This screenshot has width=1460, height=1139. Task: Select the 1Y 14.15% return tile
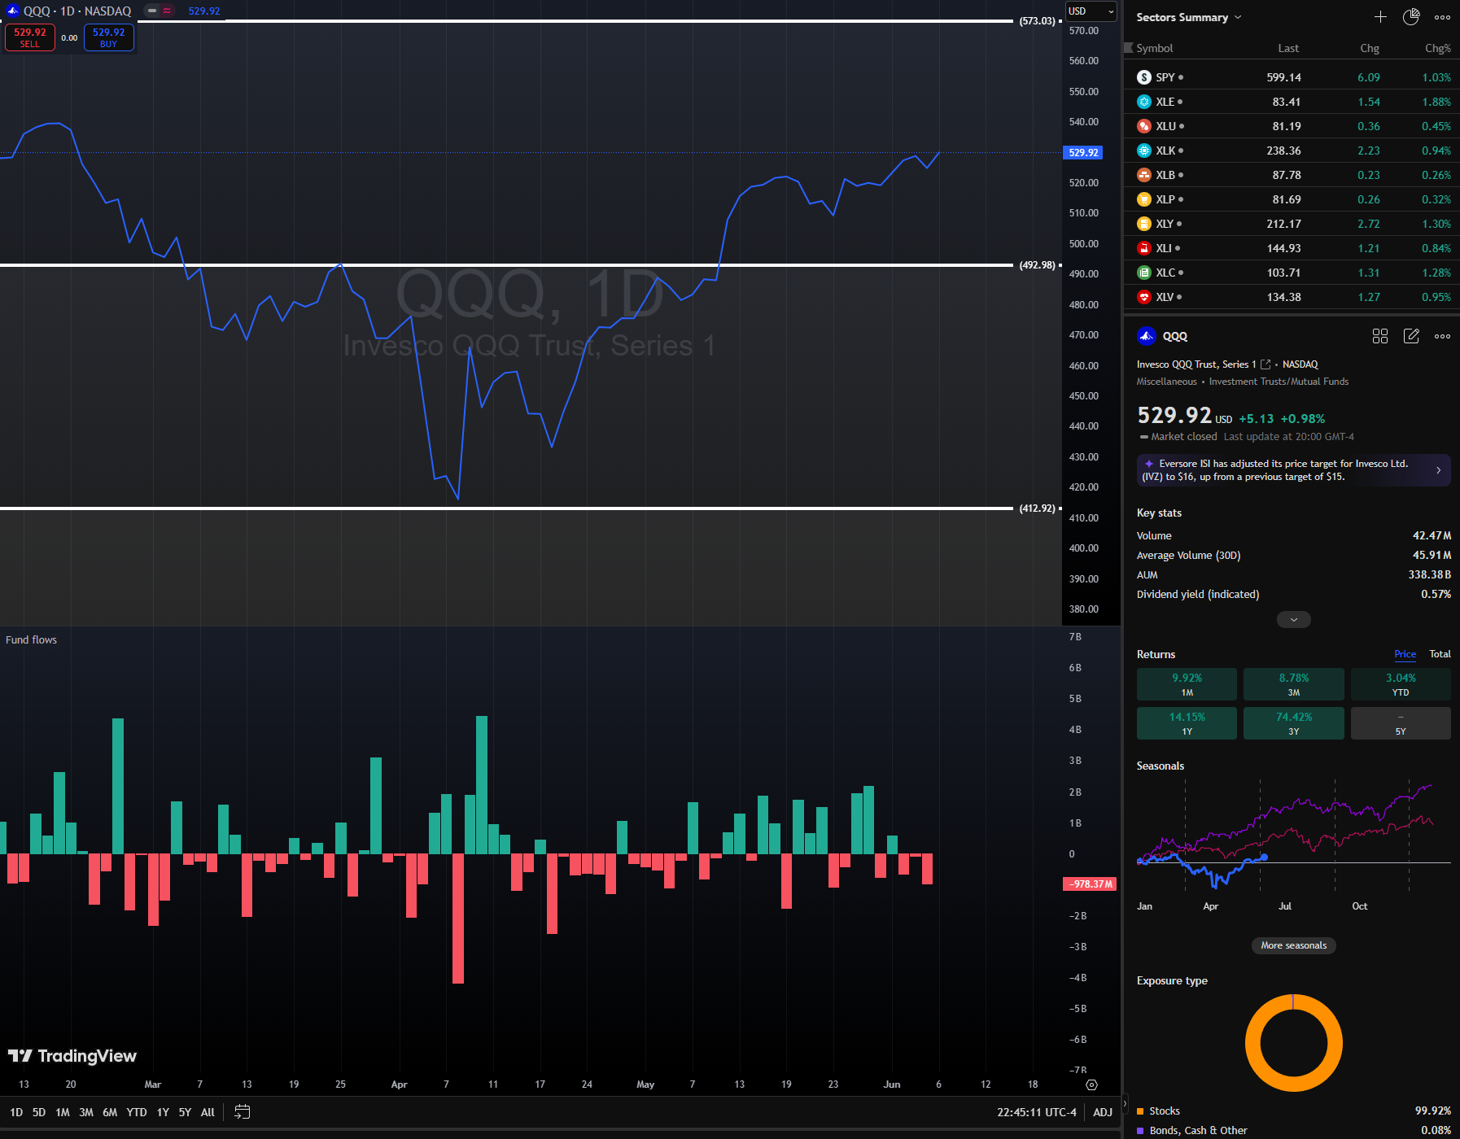click(x=1187, y=723)
